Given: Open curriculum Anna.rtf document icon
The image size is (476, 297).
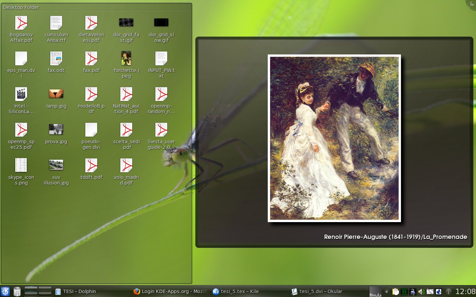Looking at the screenshot, I should coord(56,23).
